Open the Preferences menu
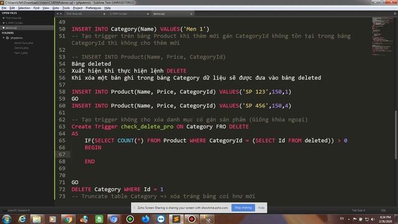398x224 pixels. pyautogui.click(x=93, y=8)
